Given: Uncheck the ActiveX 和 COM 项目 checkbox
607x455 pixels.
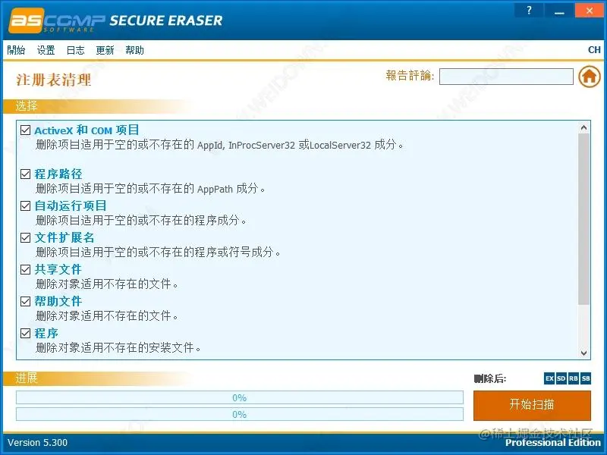Looking at the screenshot, I should click(x=26, y=130).
